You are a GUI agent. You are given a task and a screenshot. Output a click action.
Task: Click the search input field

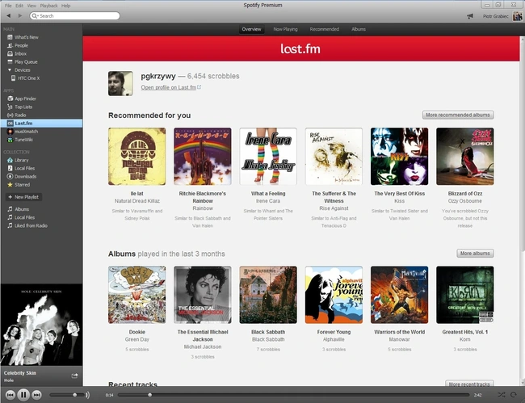(x=74, y=15)
